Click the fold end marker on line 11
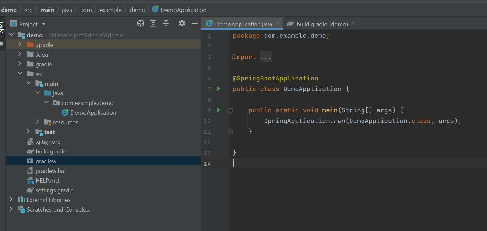Viewport: 487px width, 231px height. point(230,131)
